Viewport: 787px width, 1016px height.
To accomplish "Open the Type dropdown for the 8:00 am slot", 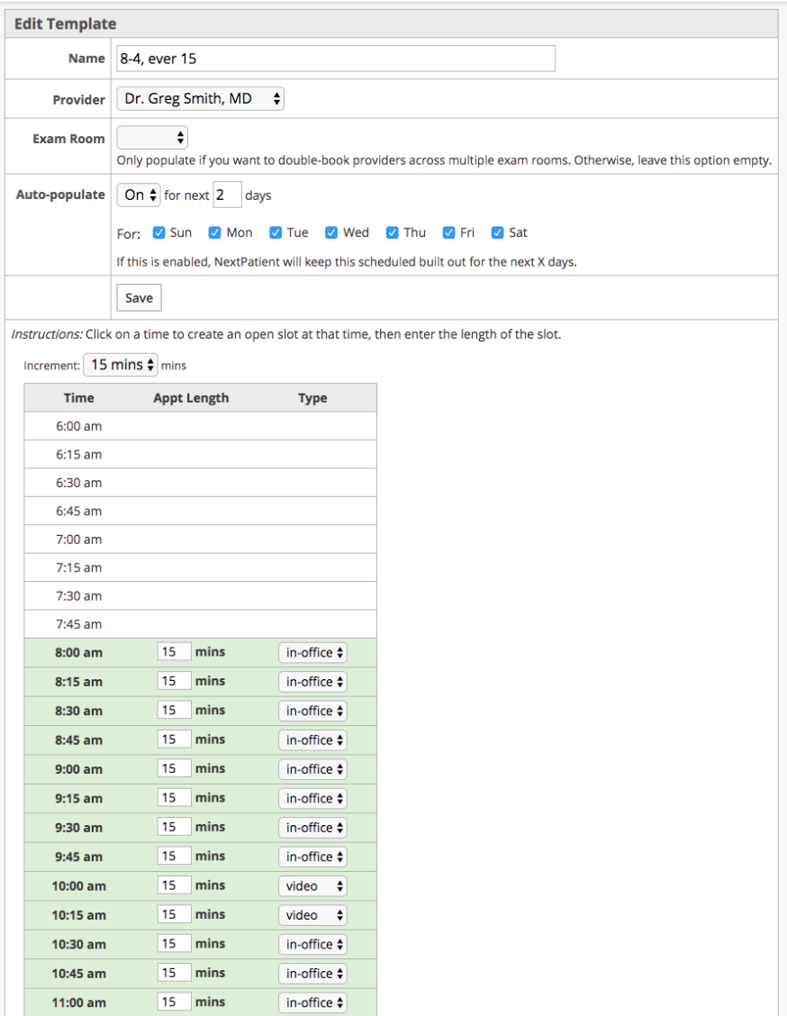I will pyautogui.click(x=312, y=652).
